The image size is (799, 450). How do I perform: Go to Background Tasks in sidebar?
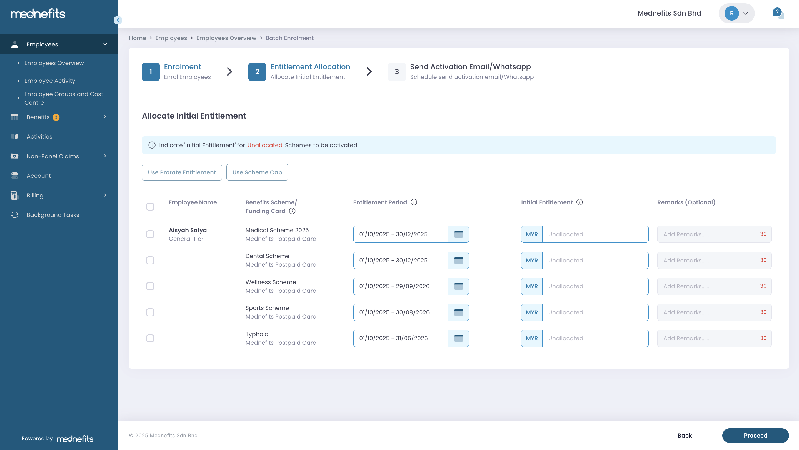(x=53, y=215)
